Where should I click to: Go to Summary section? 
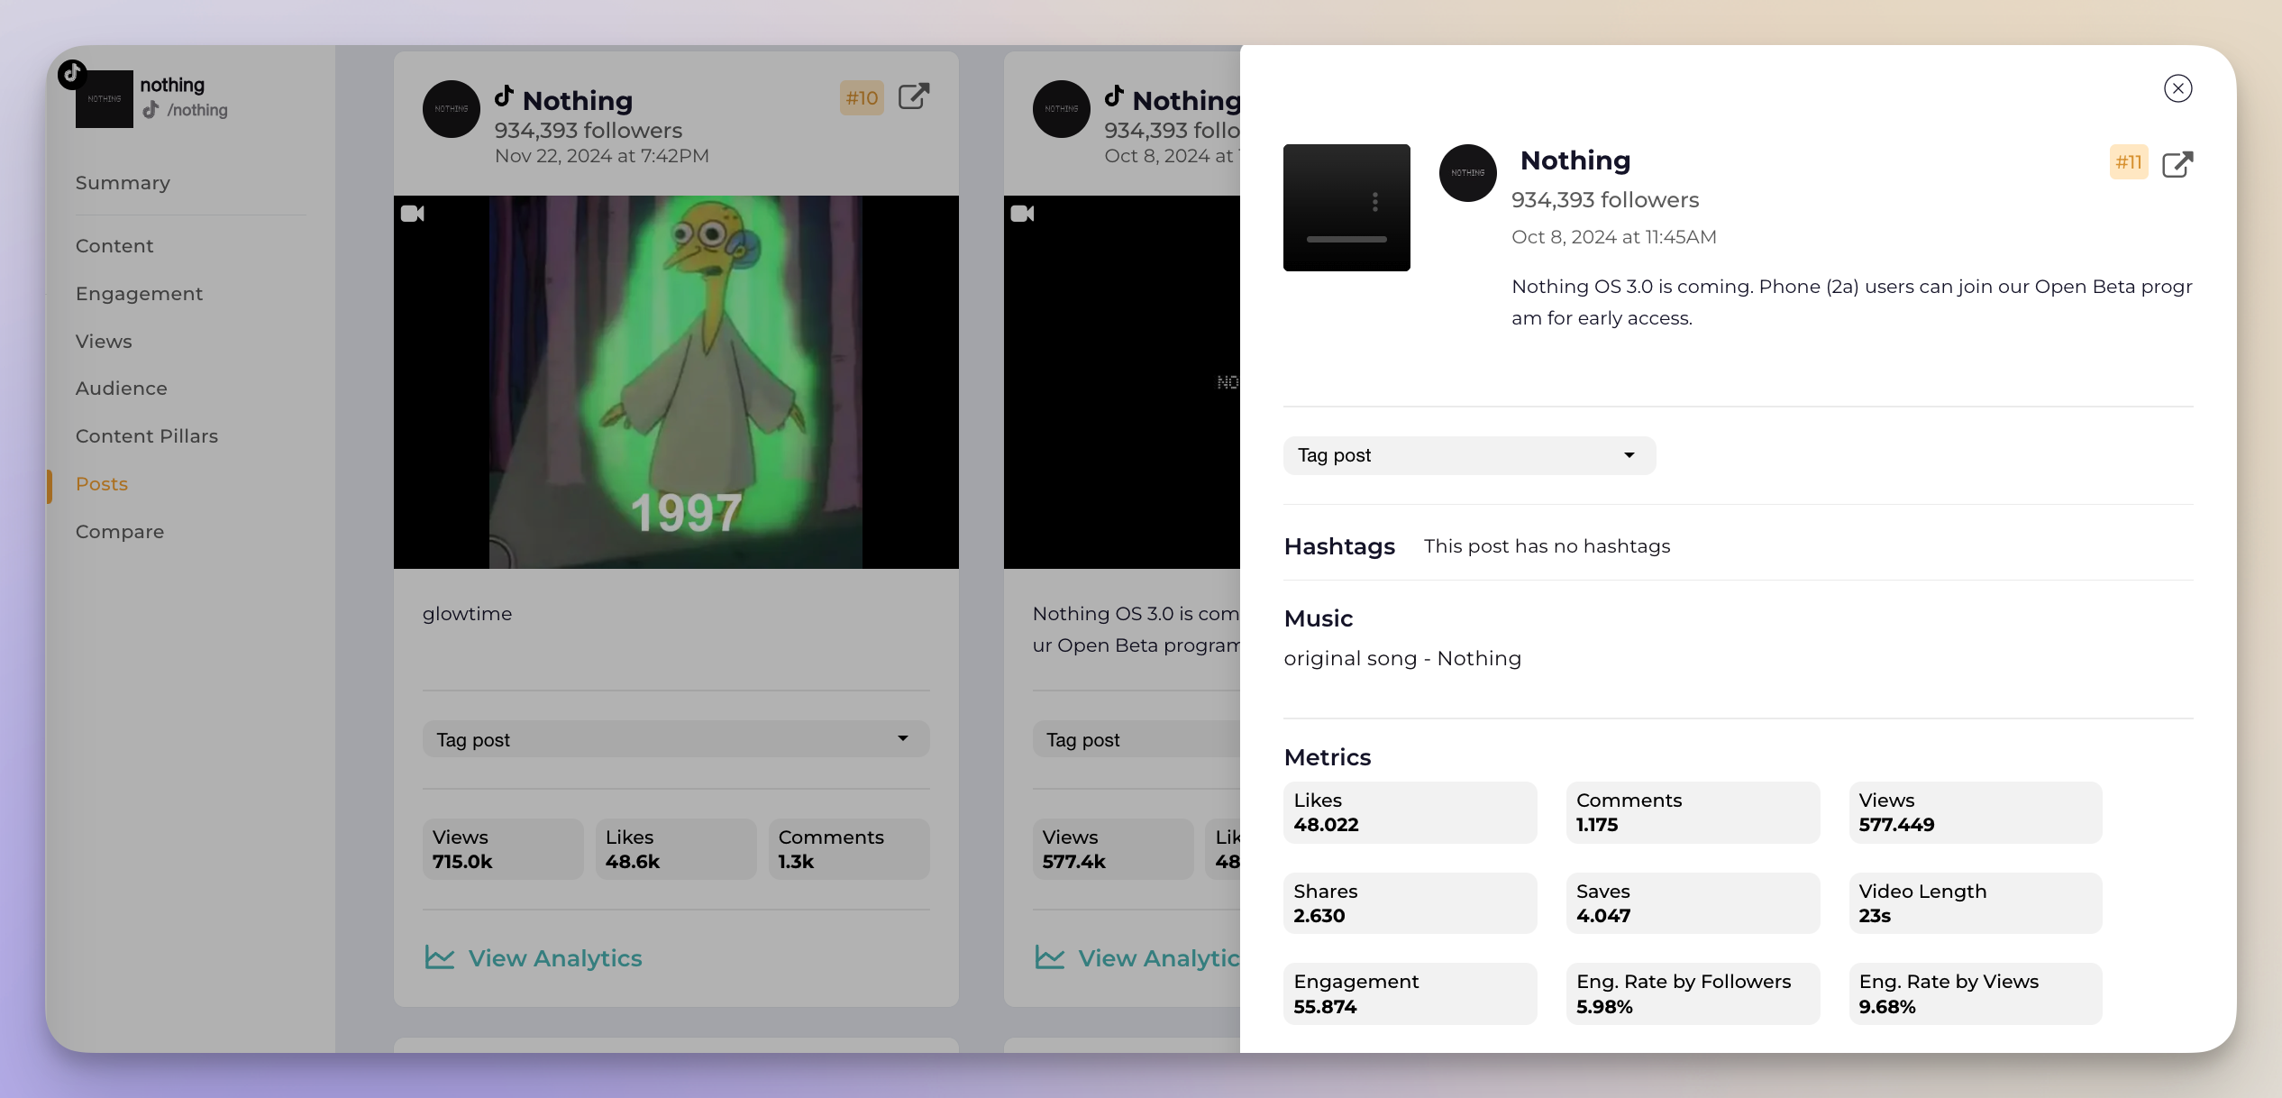[x=123, y=183]
